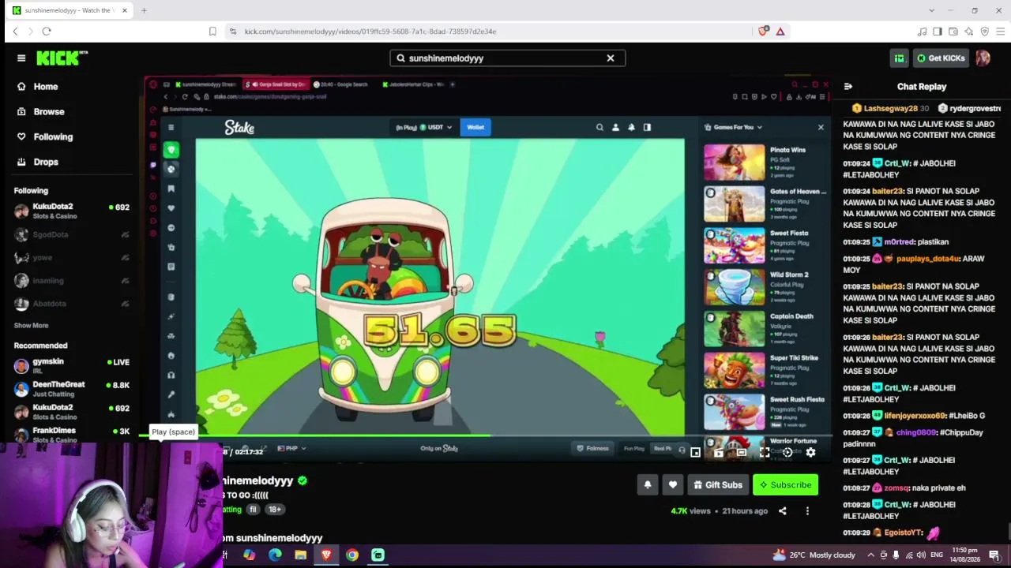The height and width of the screenshot is (568, 1011).
Task: Open Abatdota offline channel
Action: [71, 304]
